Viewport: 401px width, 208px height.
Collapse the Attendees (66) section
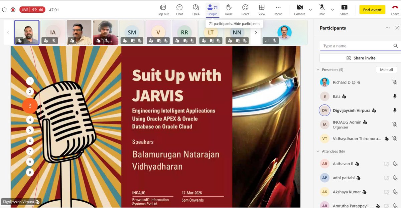(318, 151)
